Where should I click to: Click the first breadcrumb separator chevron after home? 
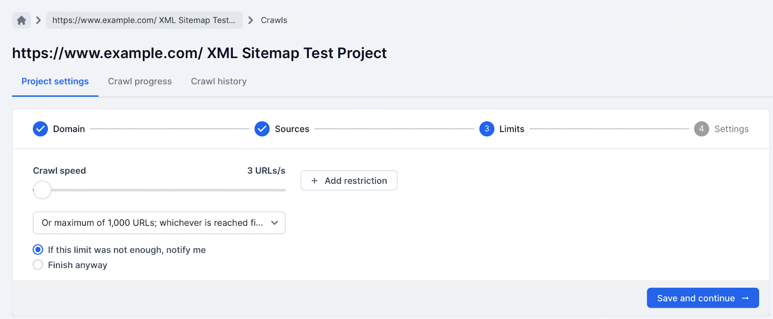(39, 20)
